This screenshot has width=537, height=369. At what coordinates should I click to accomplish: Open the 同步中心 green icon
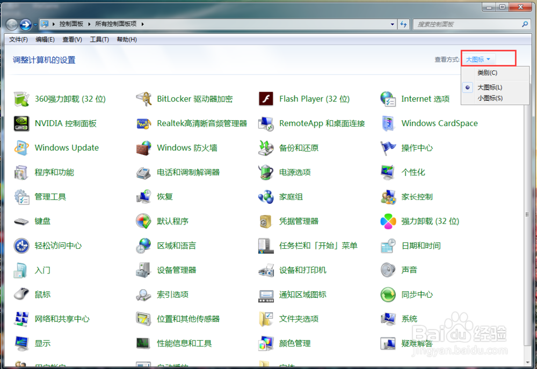(388, 294)
